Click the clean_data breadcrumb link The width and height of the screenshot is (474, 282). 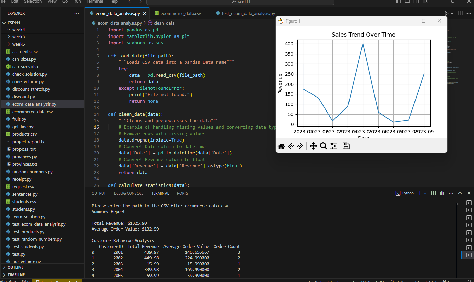[164, 23]
